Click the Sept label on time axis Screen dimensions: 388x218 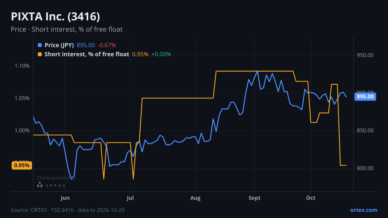[x=255, y=198]
